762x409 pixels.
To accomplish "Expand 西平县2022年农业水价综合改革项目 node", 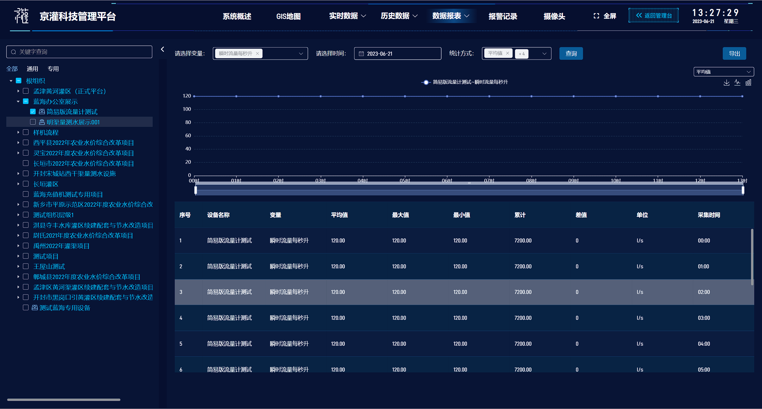I will click(x=18, y=143).
